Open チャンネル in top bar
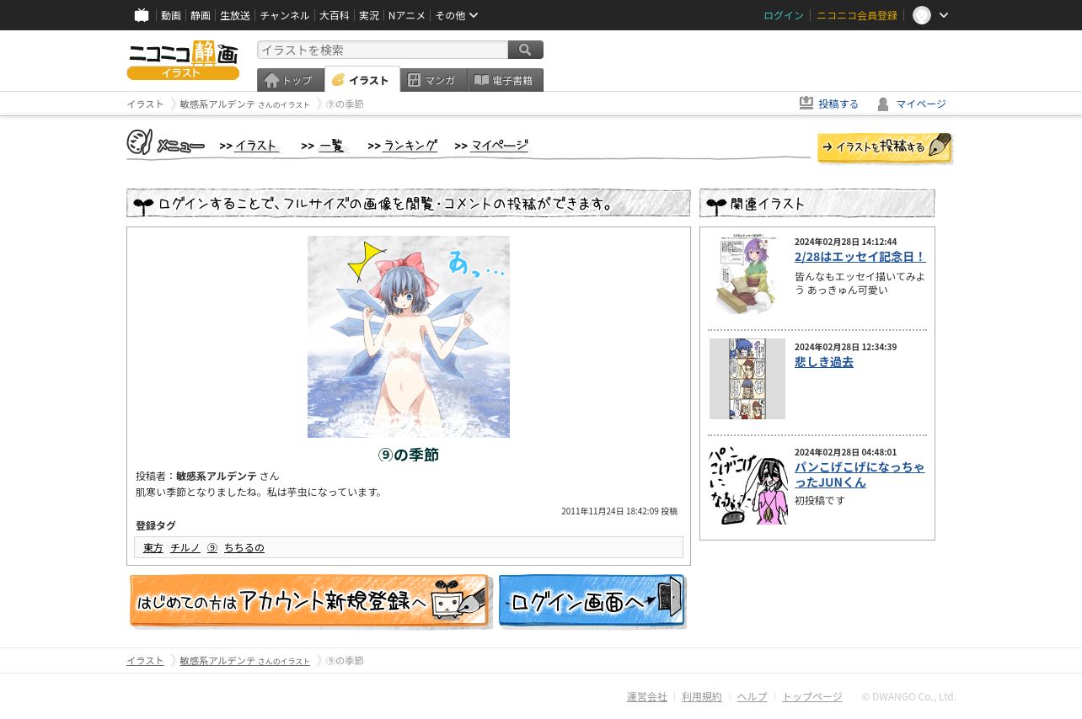This screenshot has height=719, width=1082. 285,15
